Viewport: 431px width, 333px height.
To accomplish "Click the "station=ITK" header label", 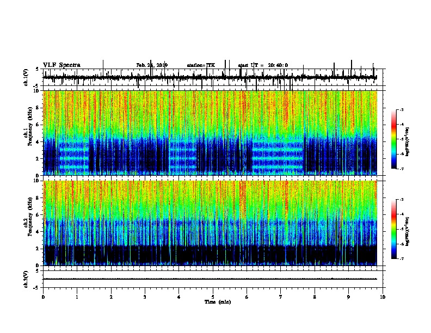I will click(x=201, y=65).
